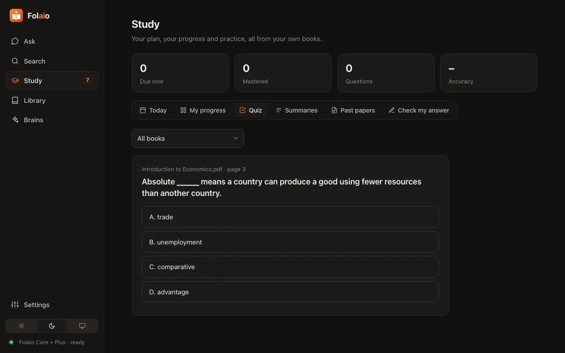Viewport: 565px width, 353px height.
Task: Click the green ready status dot
Action: tap(11, 342)
